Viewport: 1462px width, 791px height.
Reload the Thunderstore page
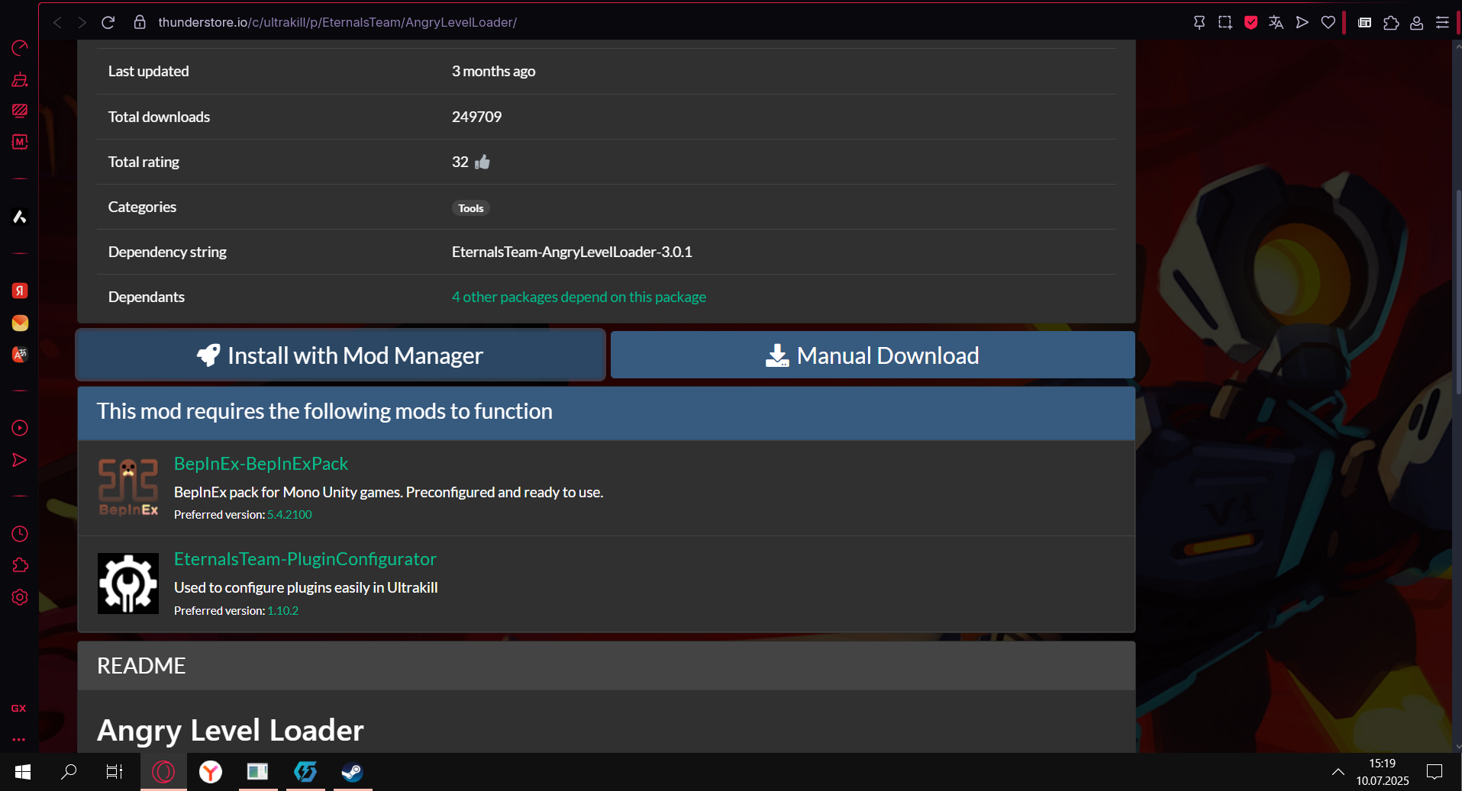point(108,23)
